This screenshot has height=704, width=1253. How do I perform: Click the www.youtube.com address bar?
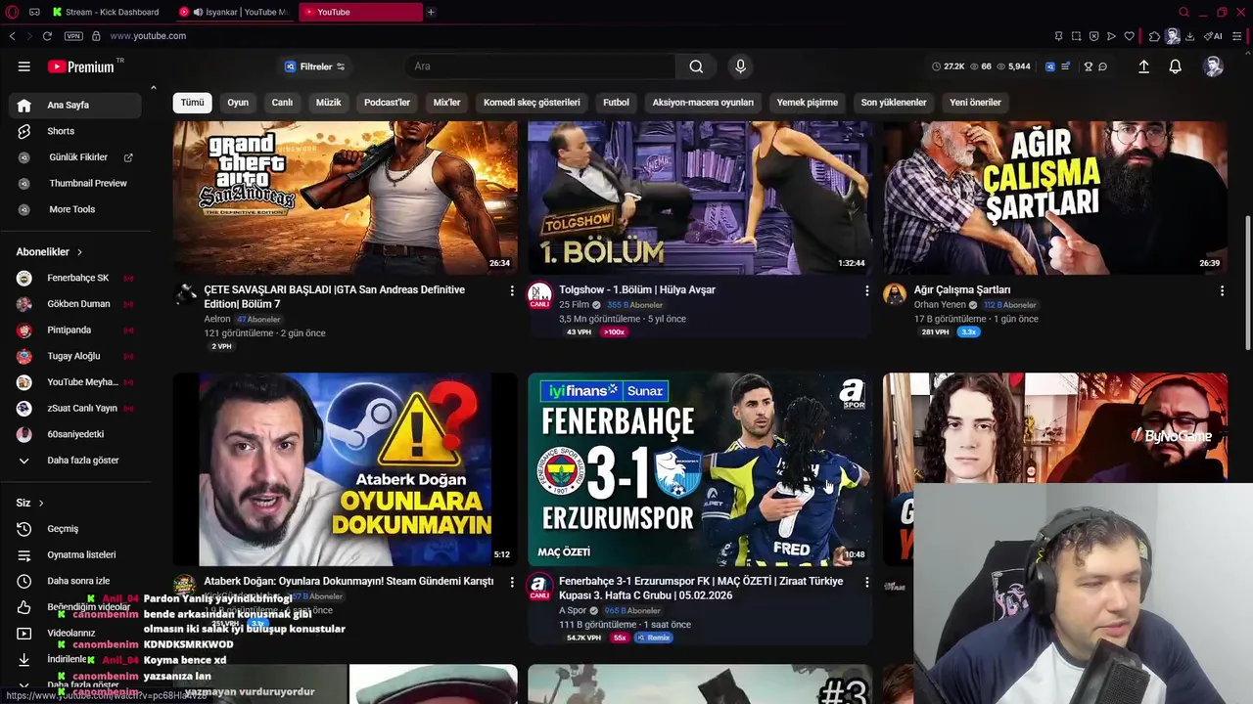148,36
